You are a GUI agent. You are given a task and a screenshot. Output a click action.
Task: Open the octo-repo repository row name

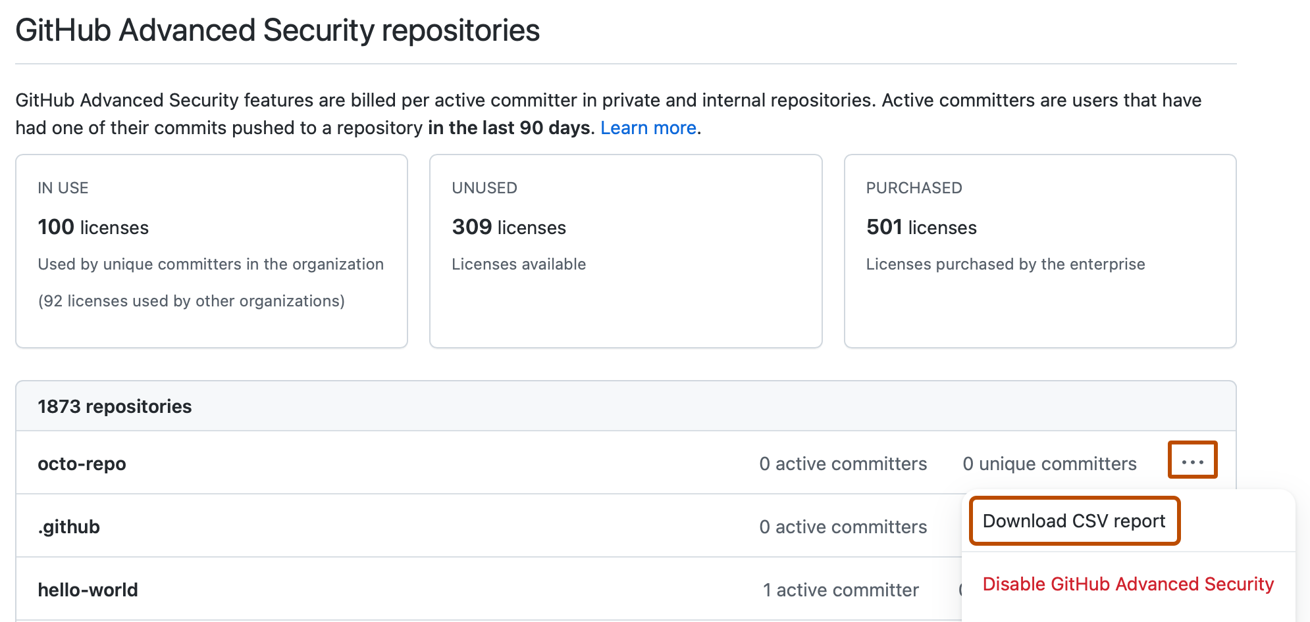point(82,464)
